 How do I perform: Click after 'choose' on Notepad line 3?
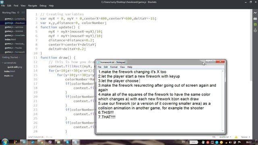[x=139, y=81]
